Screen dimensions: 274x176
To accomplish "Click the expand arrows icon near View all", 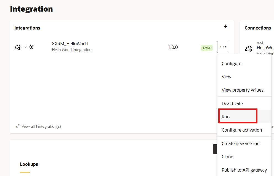I will tap(18, 126).
